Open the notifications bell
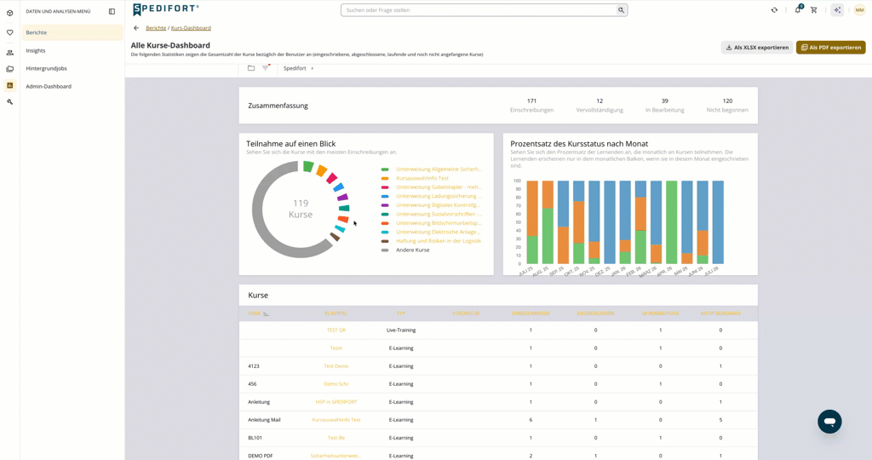 pyautogui.click(x=798, y=9)
